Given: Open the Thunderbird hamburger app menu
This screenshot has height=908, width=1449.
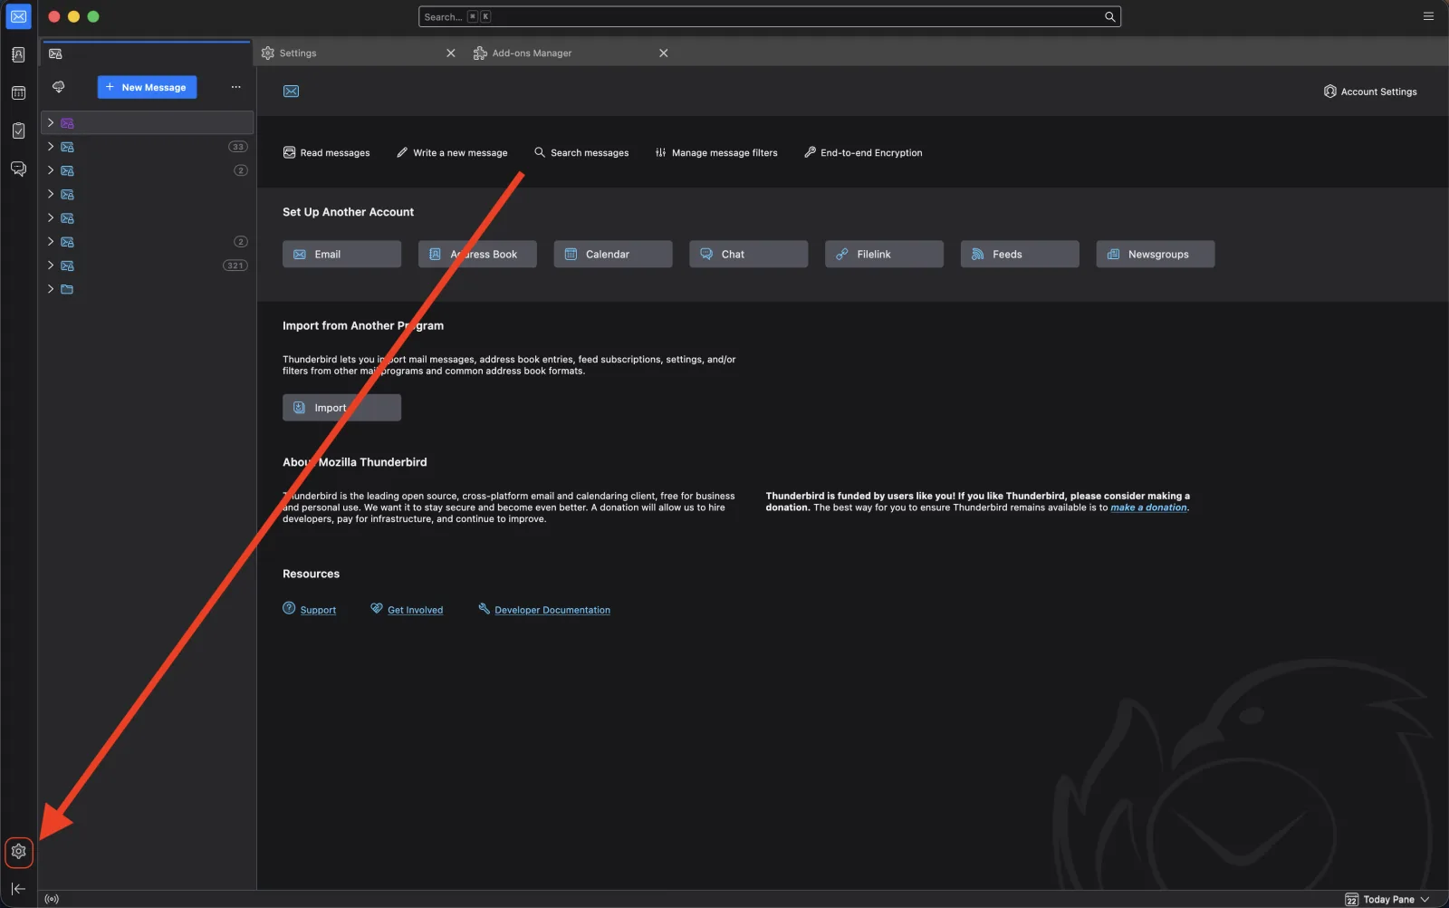Looking at the screenshot, I should point(1428,16).
